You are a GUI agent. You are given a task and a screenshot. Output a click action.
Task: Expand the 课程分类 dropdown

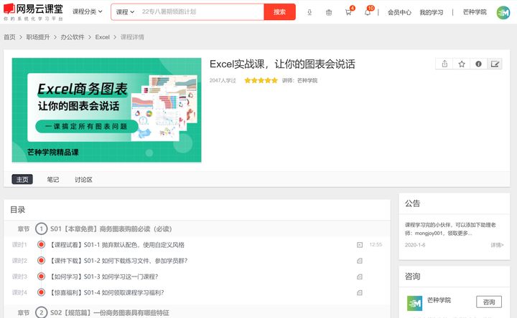pos(88,11)
